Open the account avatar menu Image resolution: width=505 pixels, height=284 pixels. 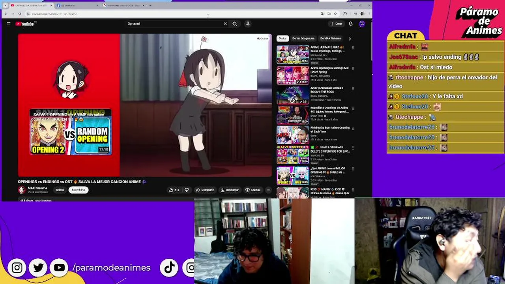362,24
